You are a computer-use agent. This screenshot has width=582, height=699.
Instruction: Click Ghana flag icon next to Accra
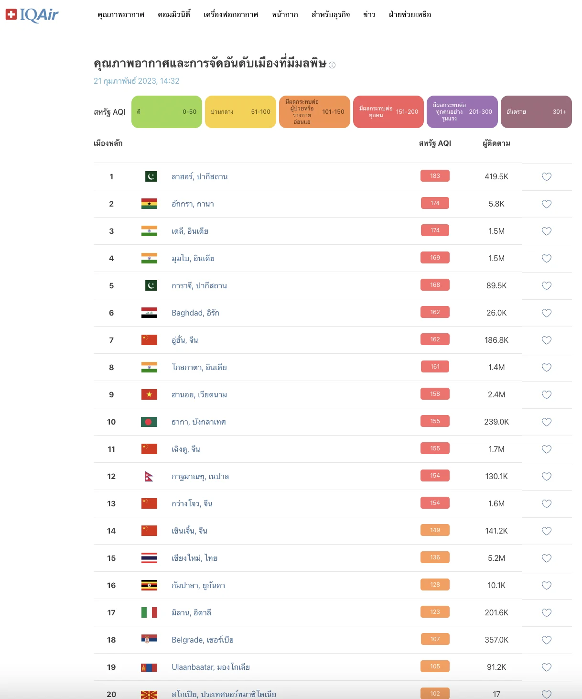pos(149,204)
